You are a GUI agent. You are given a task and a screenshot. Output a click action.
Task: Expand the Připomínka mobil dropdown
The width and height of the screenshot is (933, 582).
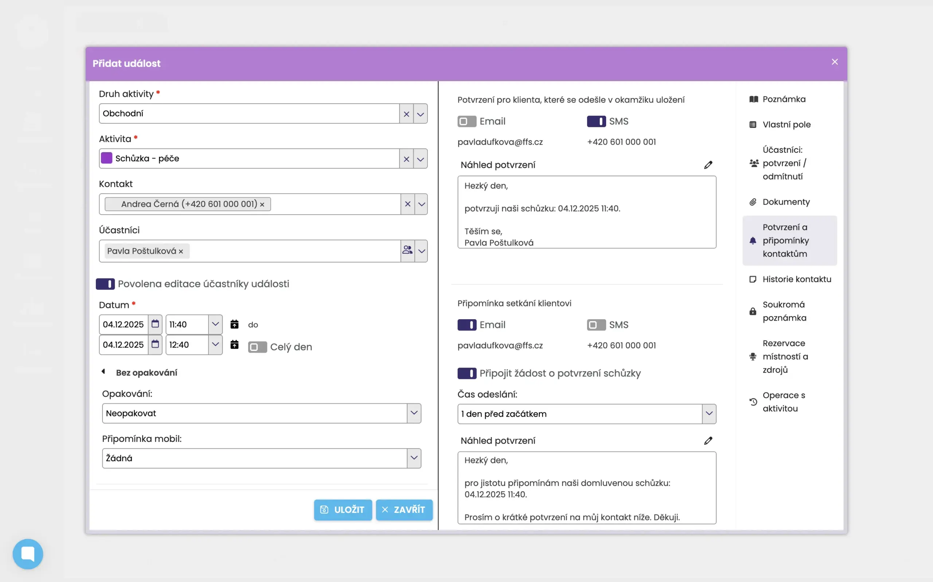[x=414, y=458]
